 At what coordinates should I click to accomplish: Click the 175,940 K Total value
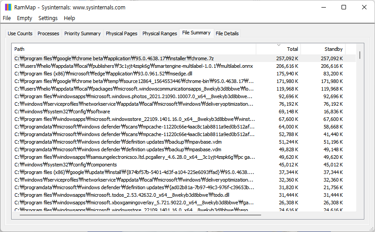(287, 74)
